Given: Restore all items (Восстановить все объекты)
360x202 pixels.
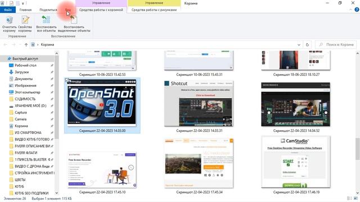Looking at the screenshot, I should 46,24.
